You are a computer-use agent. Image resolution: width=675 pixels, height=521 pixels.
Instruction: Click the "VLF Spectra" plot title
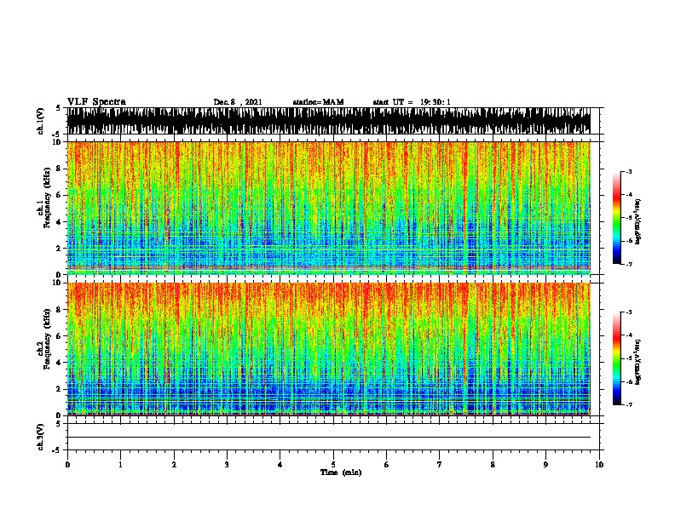pos(96,101)
